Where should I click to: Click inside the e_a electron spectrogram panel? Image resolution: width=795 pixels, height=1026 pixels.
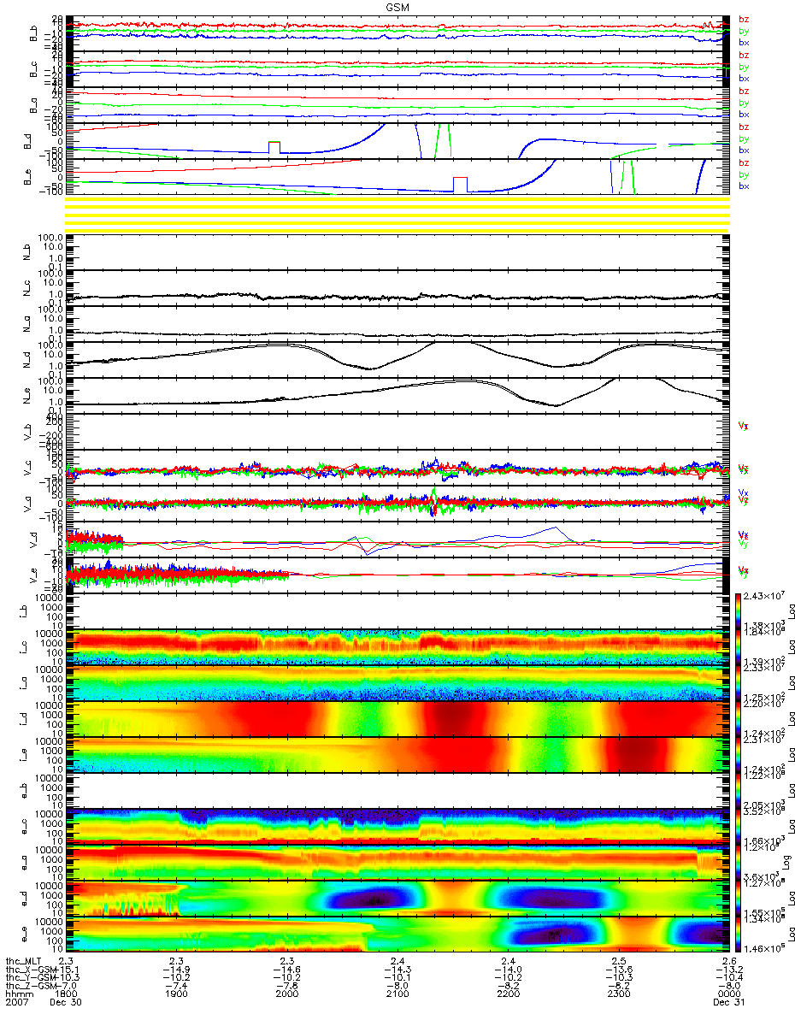pos(397,862)
